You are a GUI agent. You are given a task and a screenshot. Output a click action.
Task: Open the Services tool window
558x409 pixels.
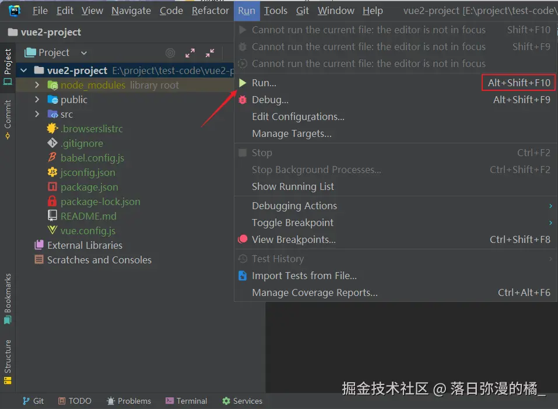tap(242, 401)
